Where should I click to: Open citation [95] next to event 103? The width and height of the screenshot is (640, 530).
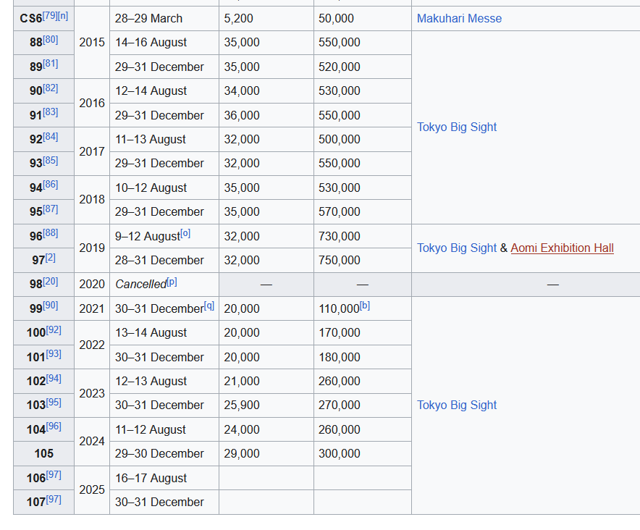(54, 403)
